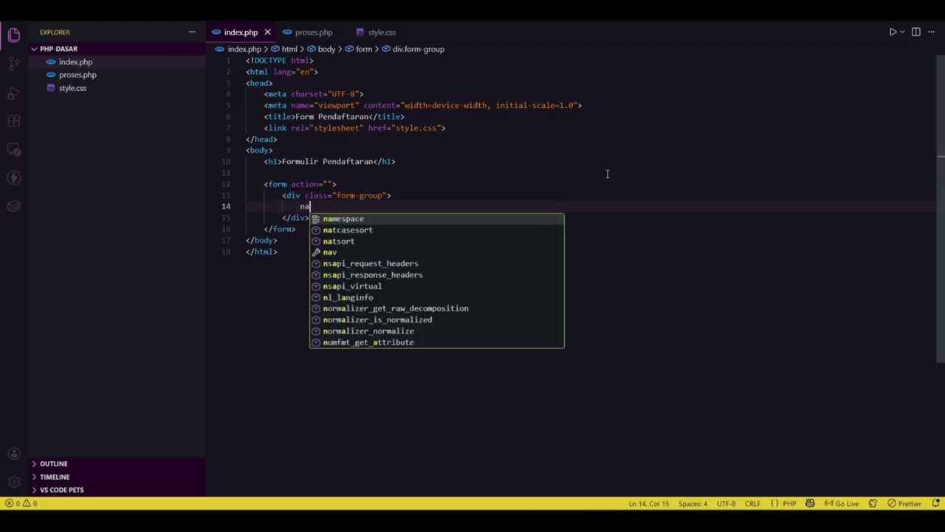Select the nsapi_response_headers suggestion
This screenshot has height=532, width=945.
[436, 275]
